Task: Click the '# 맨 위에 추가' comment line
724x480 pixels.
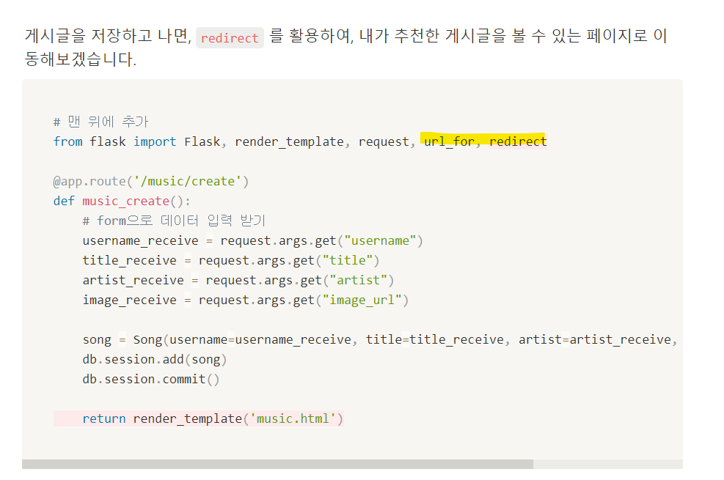Action: (x=100, y=122)
